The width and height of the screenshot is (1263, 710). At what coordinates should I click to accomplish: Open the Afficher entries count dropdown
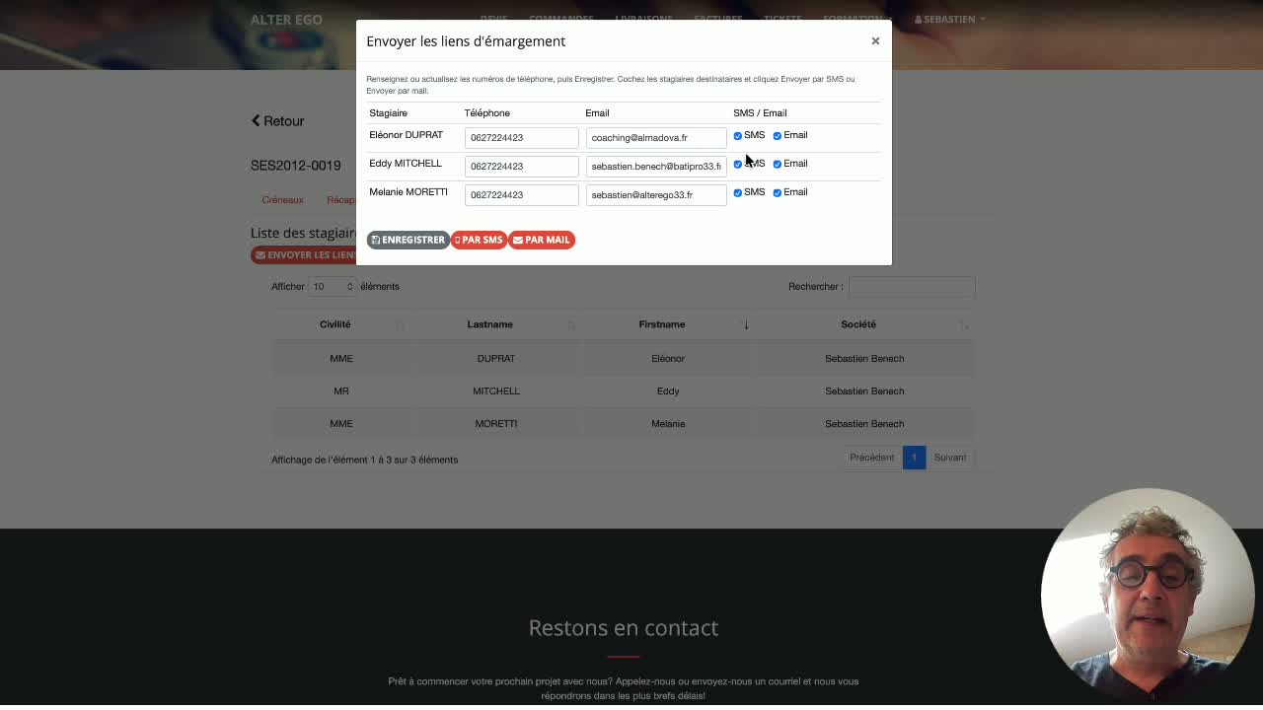[332, 286]
